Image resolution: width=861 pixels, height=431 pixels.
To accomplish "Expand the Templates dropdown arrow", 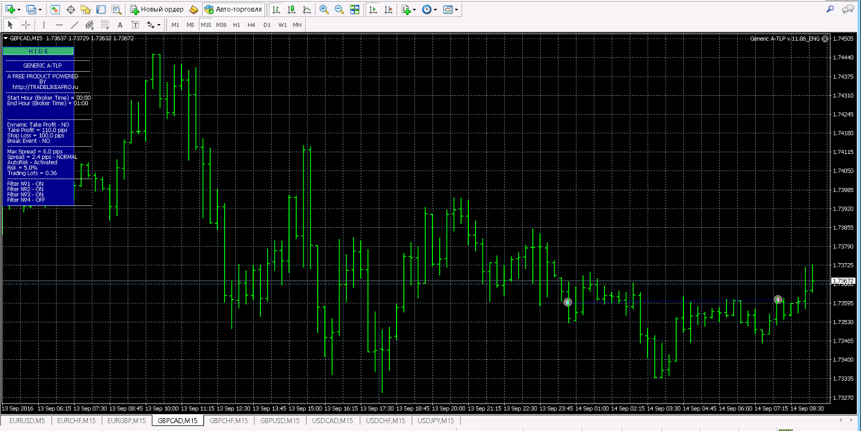I will 457,10.
